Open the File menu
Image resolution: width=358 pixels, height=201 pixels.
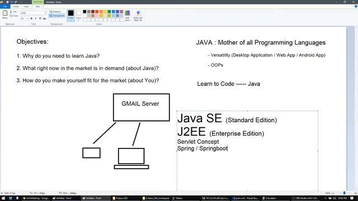tap(5, 6)
